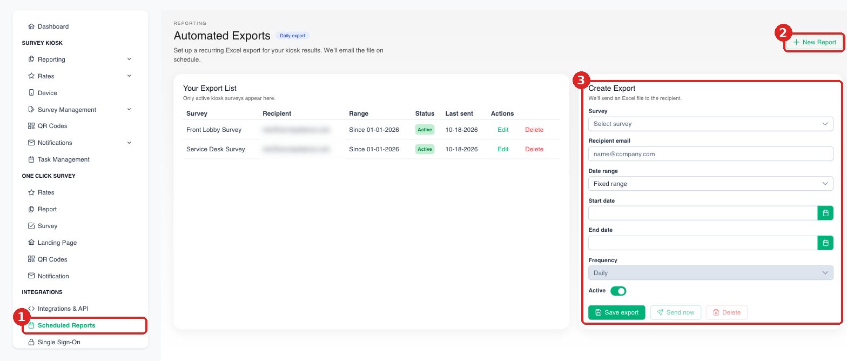Click the One Click Survey QR Codes icon

pyautogui.click(x=31, y=259)
